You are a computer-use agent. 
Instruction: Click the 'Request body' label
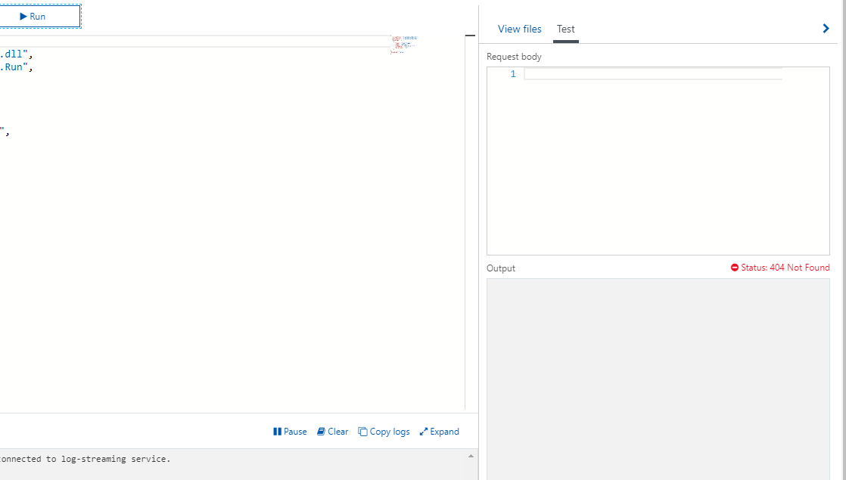pos(514,57)
